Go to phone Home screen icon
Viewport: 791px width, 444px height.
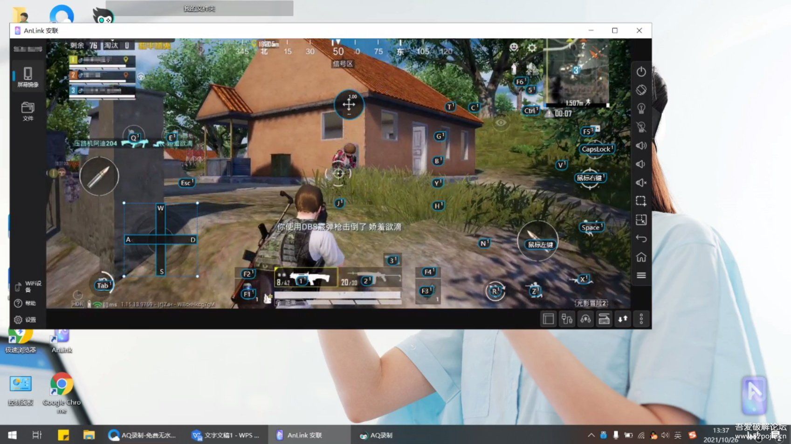(x=641, y=257)
